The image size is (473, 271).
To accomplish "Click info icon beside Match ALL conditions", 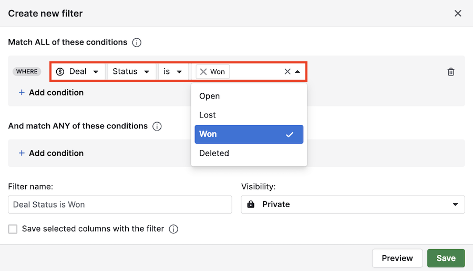I will click(137, 42).
